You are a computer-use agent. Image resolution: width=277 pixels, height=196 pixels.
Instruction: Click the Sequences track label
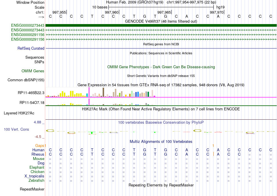click(x=35, y=57)
